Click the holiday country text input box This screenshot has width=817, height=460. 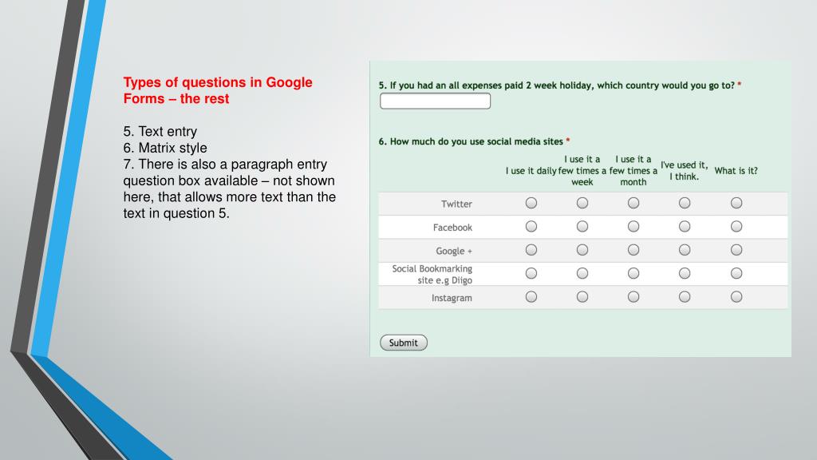(x=435, y=101)
